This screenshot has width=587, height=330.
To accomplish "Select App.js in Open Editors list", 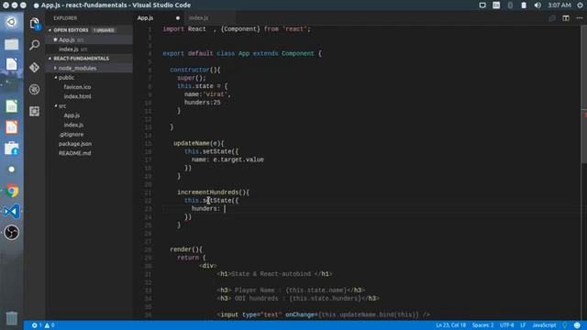I will (x=89, y=39).
